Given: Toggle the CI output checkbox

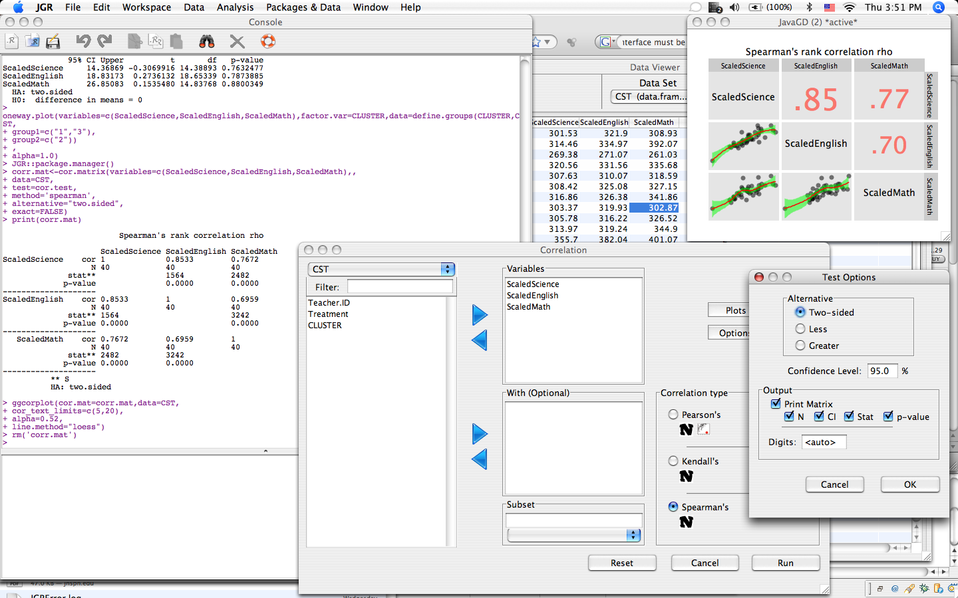Looking at the screenshot, I should click(x=819, y=417).
